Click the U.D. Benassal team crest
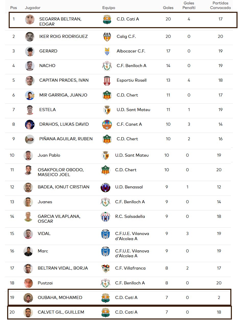This screenshot has height=320, width=238. [105, 187]
